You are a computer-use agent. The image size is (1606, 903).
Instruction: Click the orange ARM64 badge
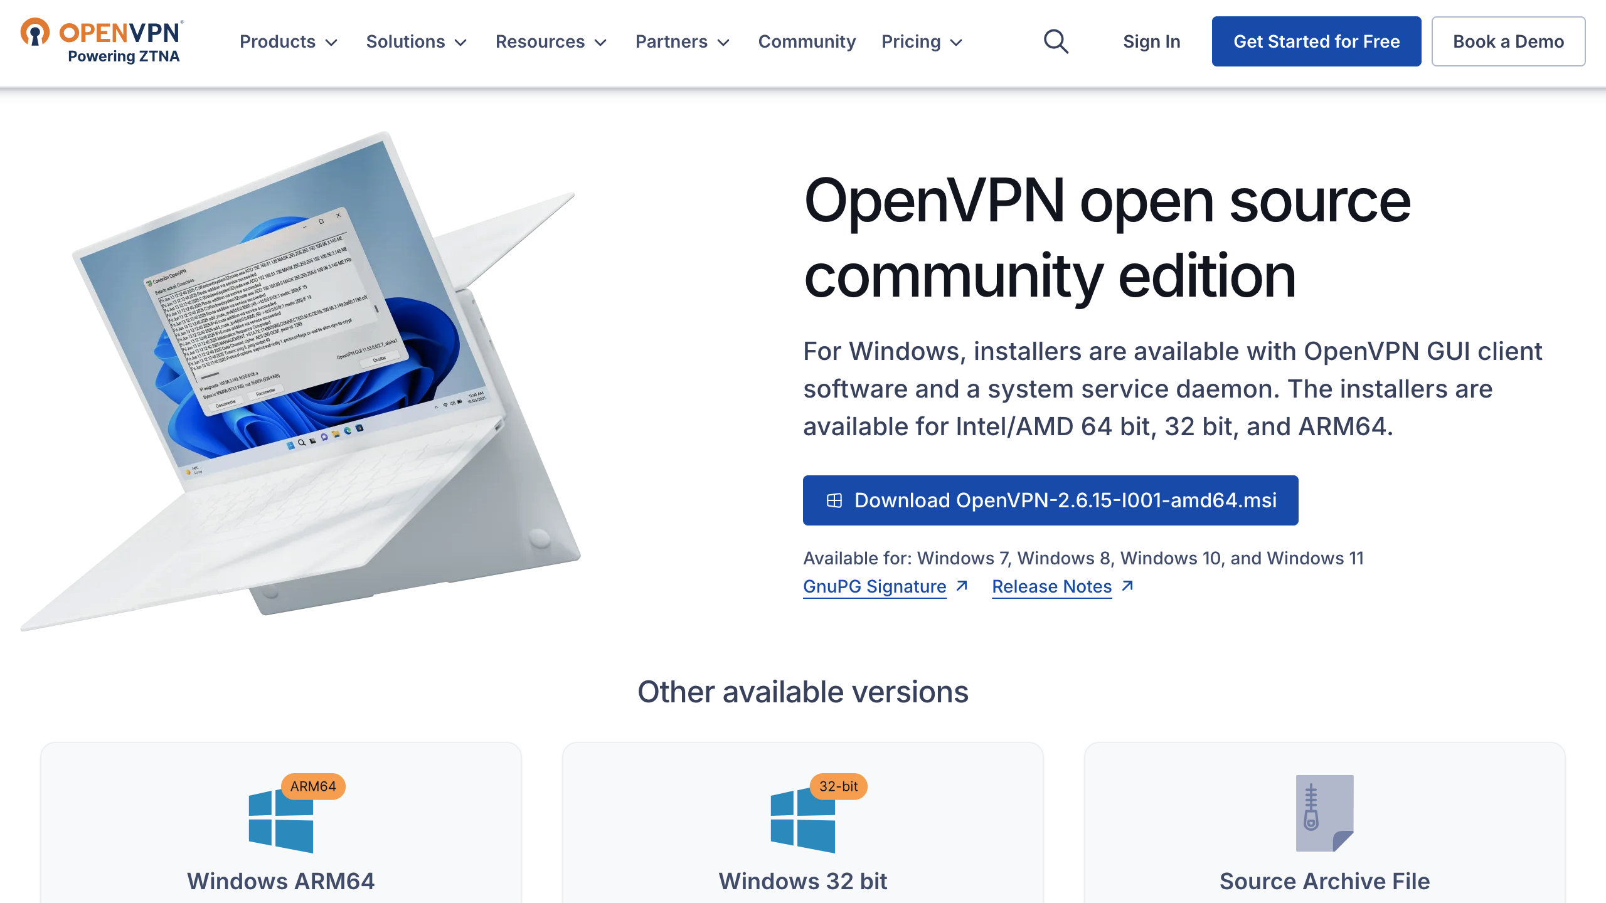(x=312, y=786)
